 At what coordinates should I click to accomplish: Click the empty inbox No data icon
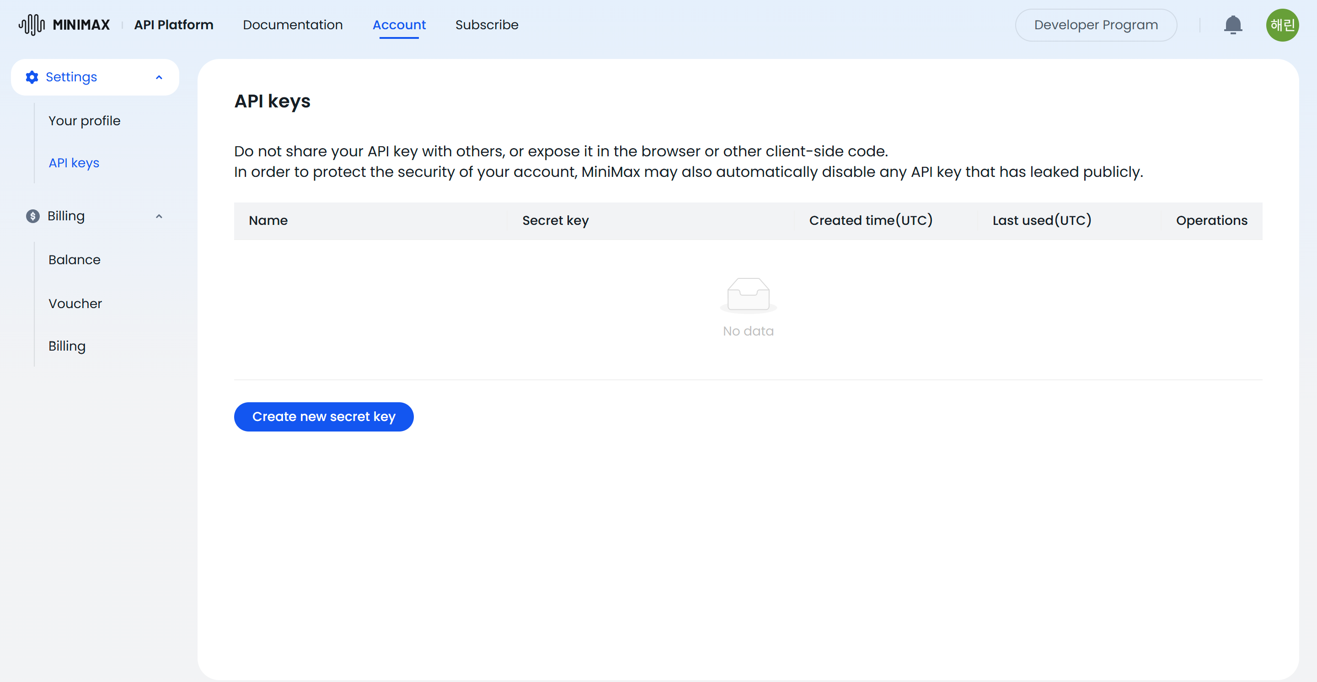coord(748,295)
